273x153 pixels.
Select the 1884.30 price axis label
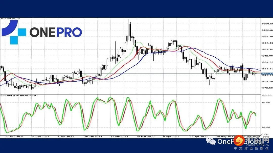(x=267, y=62)
